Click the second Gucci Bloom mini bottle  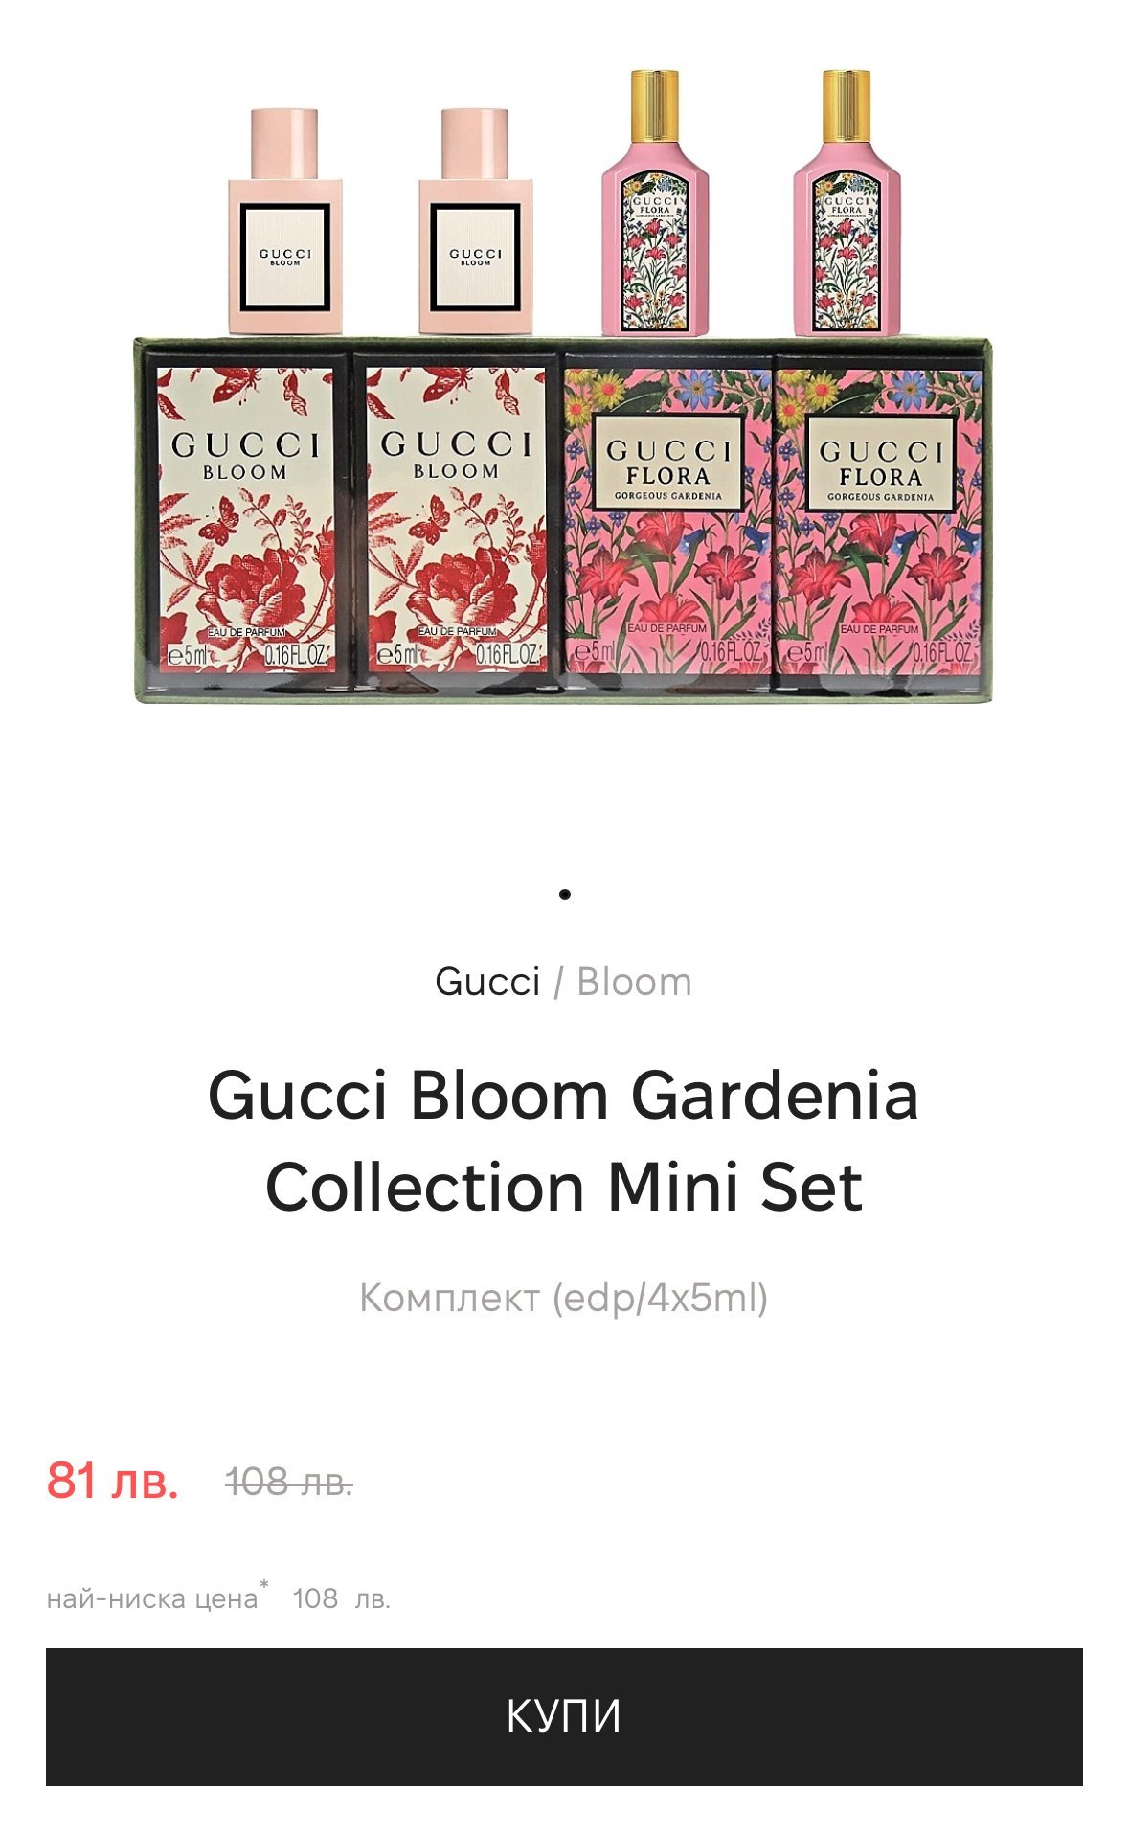[475, 221]
